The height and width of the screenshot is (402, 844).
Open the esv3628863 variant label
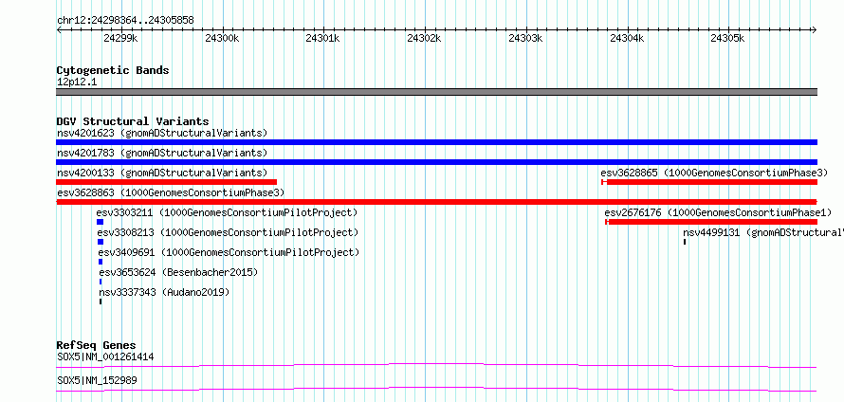[x=171, y=192]
